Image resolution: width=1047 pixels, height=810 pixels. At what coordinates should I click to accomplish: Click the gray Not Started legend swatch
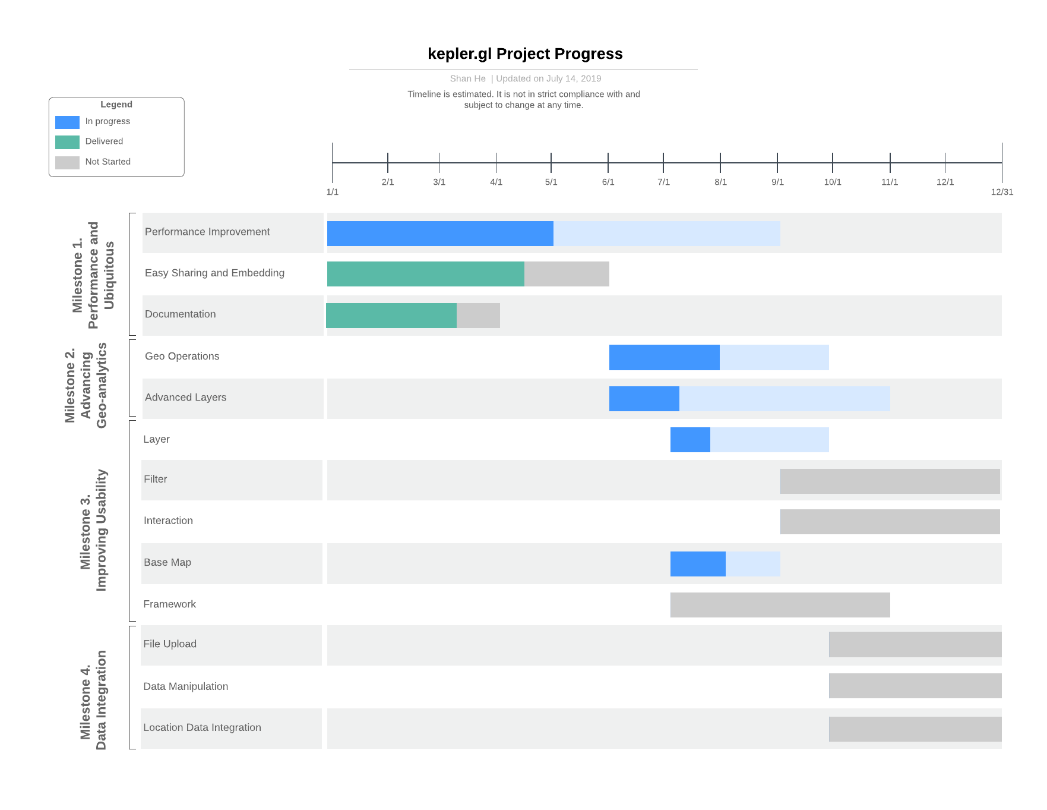pos(67,163)
